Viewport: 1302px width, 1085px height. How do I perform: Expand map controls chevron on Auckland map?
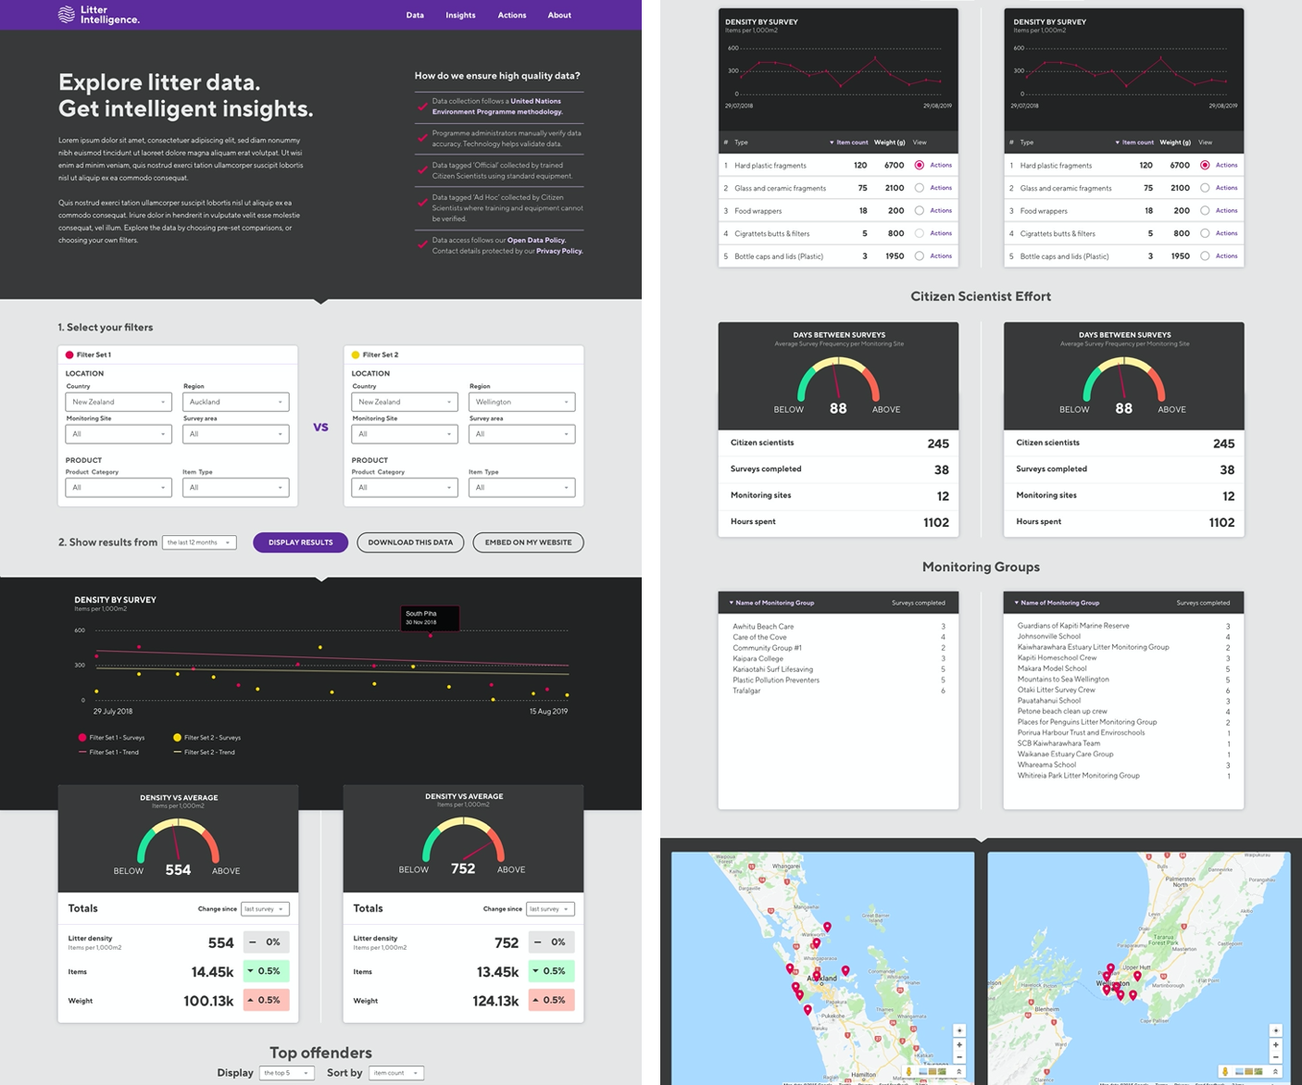pos(959,1072)
